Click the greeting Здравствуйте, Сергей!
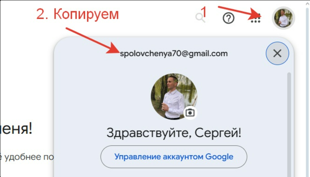Image resolution: width=310 pixels, height=177 pixels. [x=174, y=133]
